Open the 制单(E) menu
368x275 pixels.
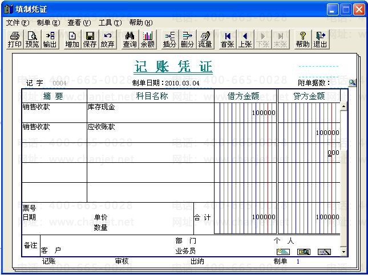(48, 23)
